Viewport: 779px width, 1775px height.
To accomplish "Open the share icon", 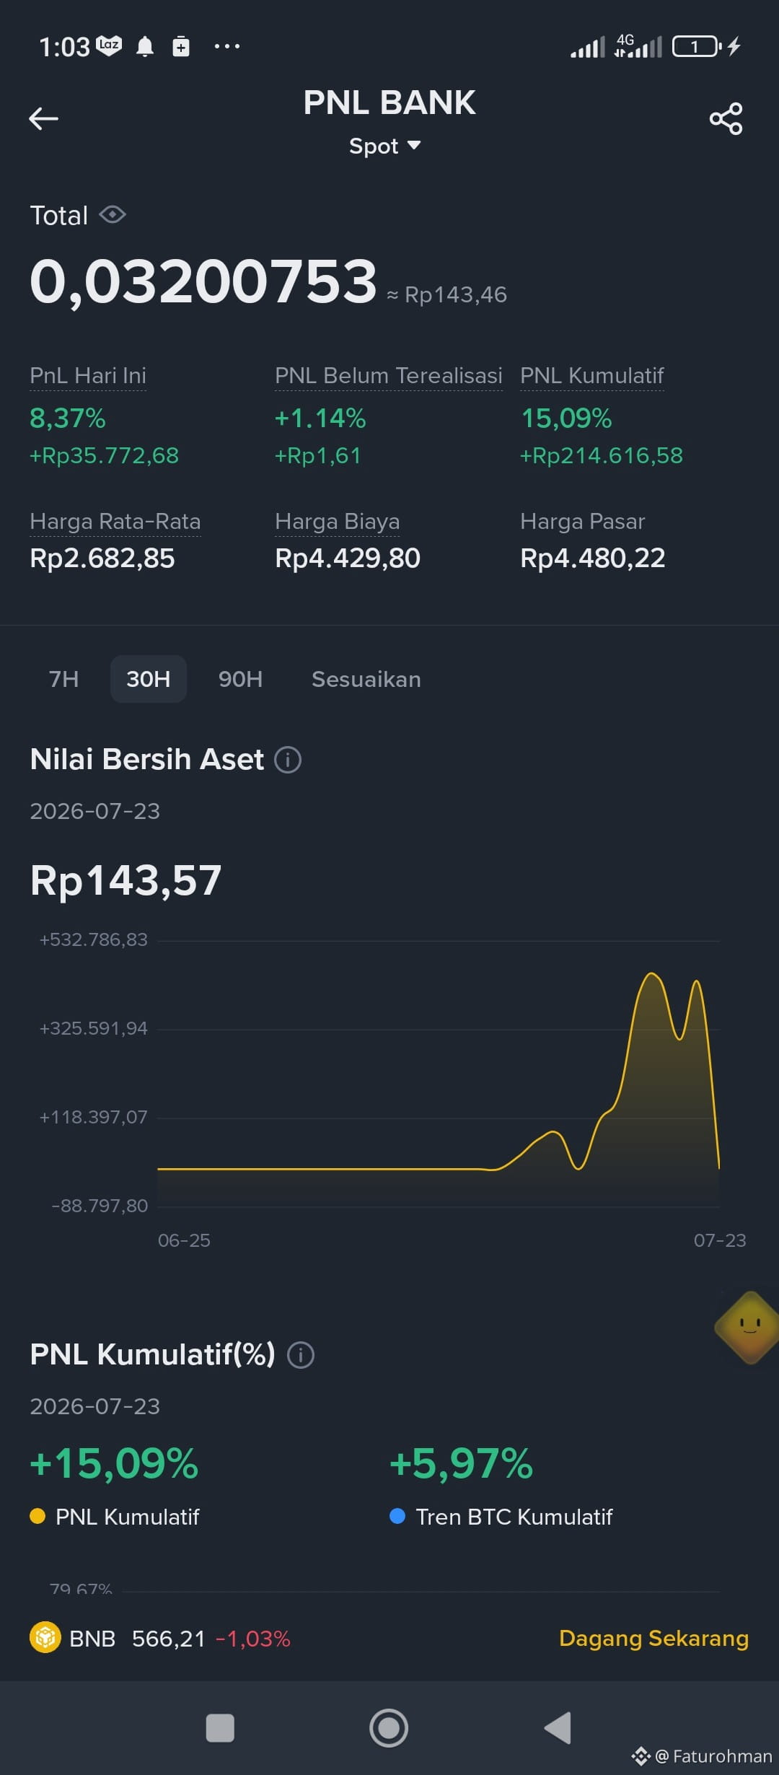I will tap(726, 119).
